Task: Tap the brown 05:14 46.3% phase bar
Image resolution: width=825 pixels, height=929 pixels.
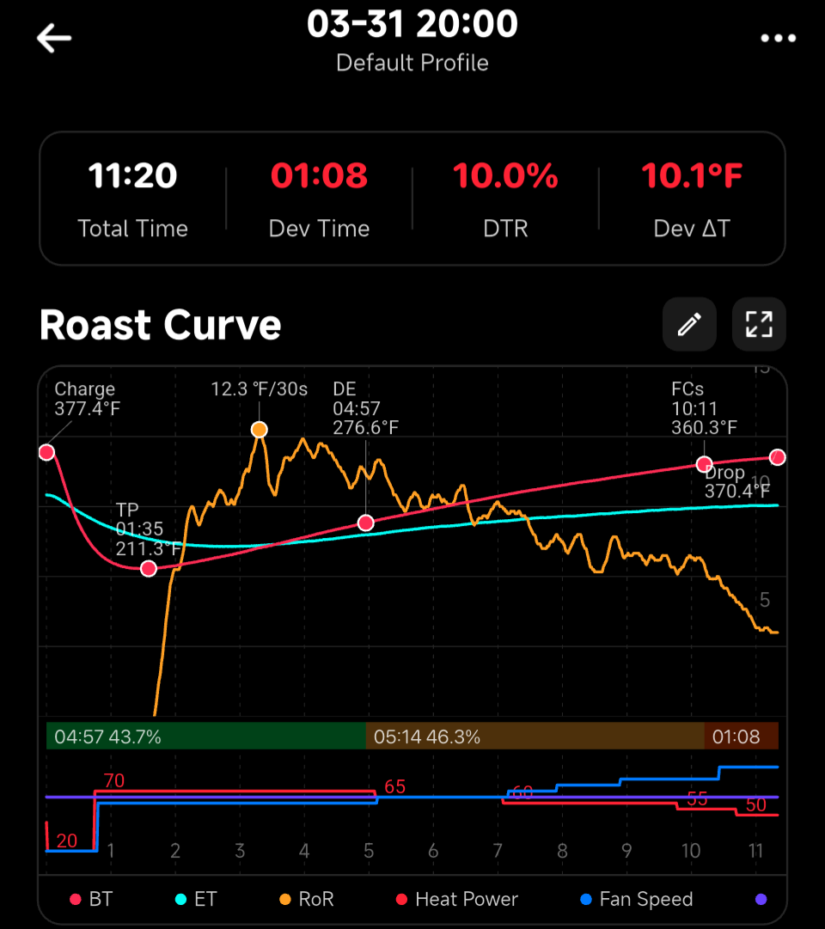Action: (x=535, y=736)
